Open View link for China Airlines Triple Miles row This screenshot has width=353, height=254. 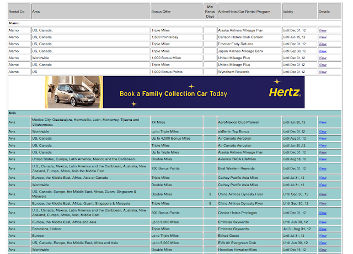click(322, 203)
